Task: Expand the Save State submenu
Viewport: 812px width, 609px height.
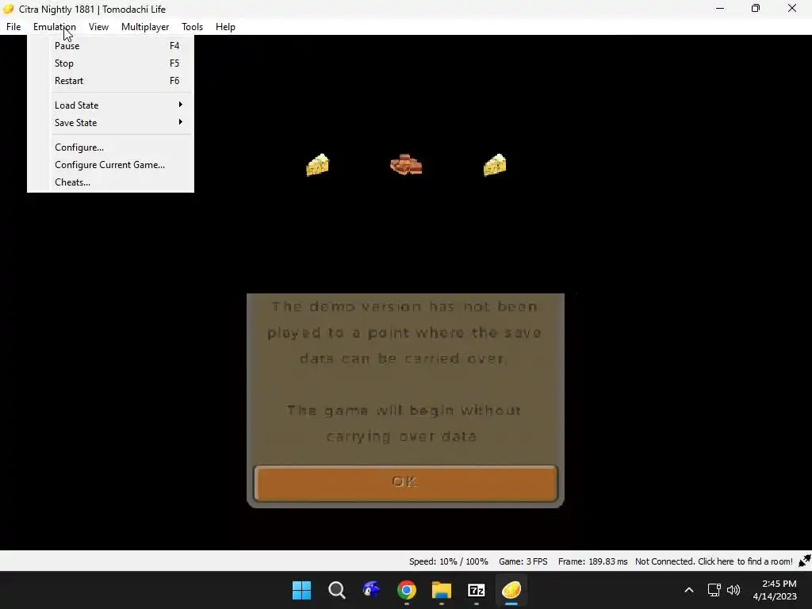Action: (x=110, y=123)
